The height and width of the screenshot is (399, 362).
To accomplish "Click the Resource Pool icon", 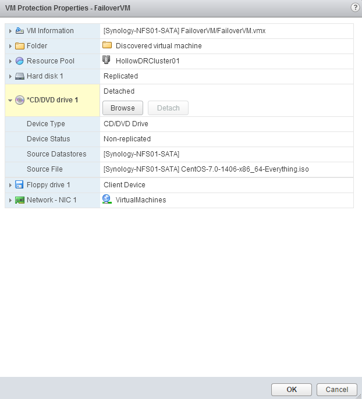I will coord(20,61).
